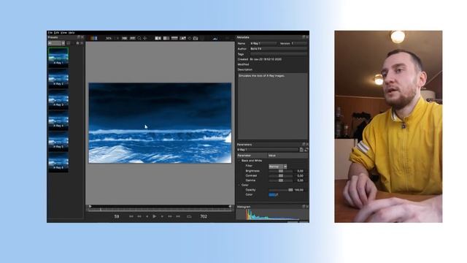Select the X-Ray 2 preset thumbnail
The height and width of the screenshot is (263, 467).
pos(58,78)
